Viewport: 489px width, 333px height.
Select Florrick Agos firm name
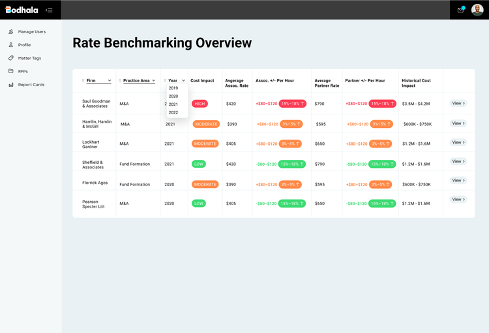[x=95, y=183]
